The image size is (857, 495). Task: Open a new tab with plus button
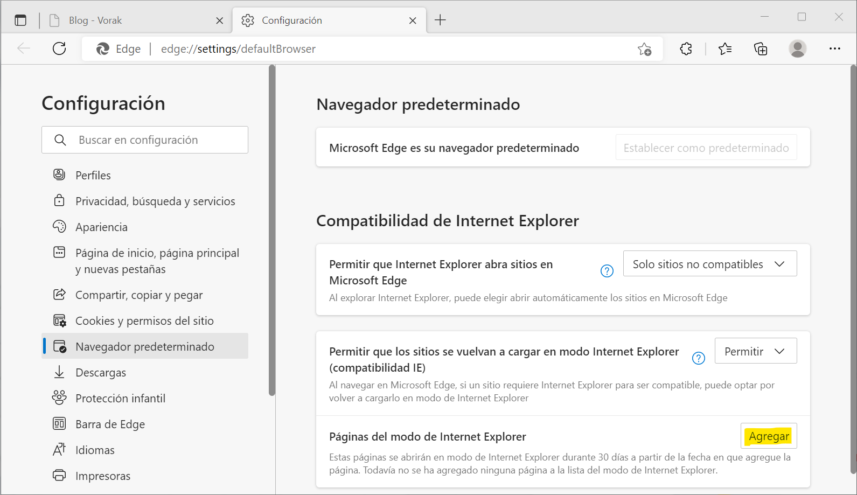pyautogui.click(x=440, y=20)
